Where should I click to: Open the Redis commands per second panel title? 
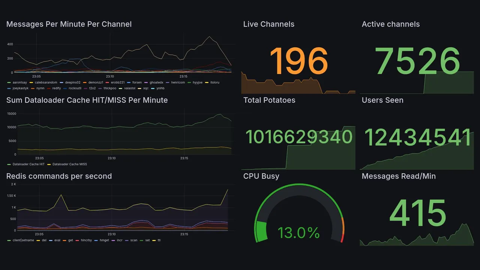tap(59, 176)
